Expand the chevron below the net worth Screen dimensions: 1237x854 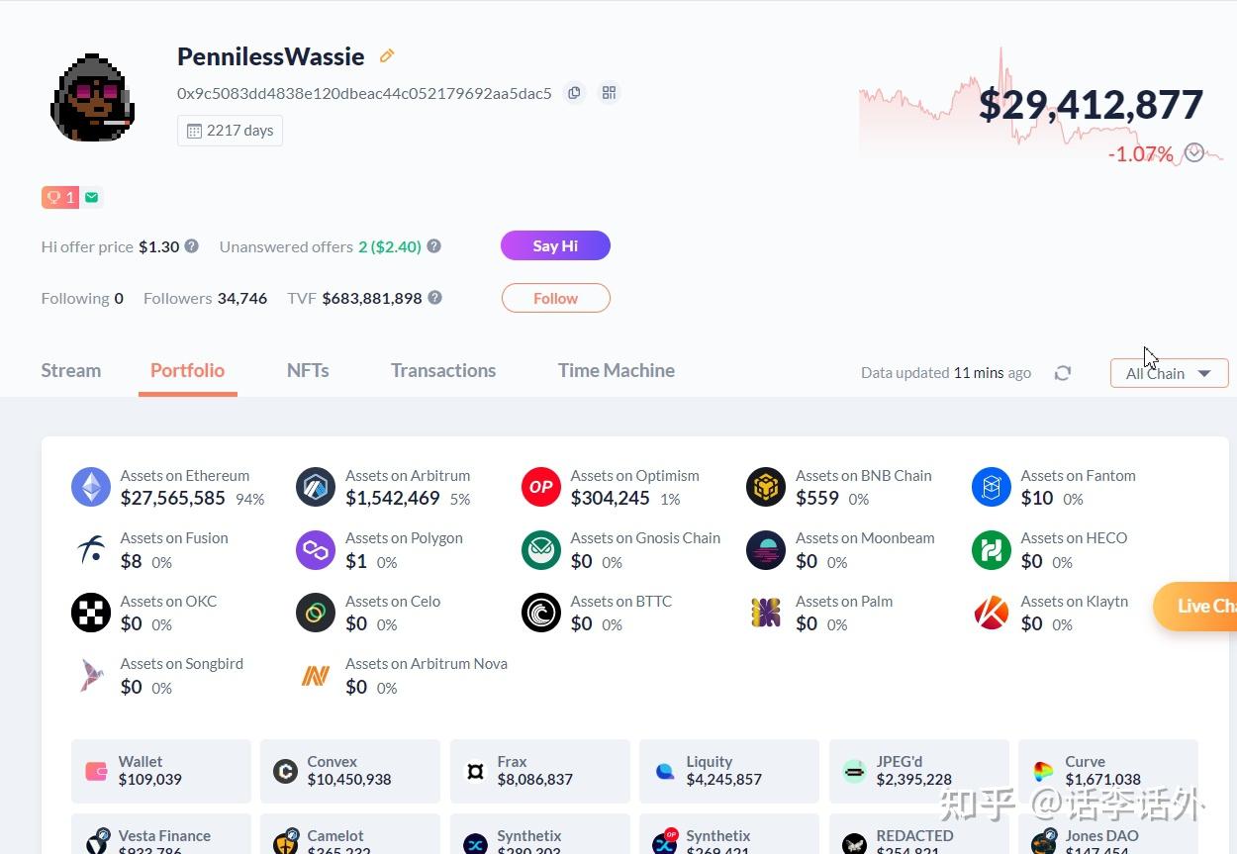click(1194, 152)
